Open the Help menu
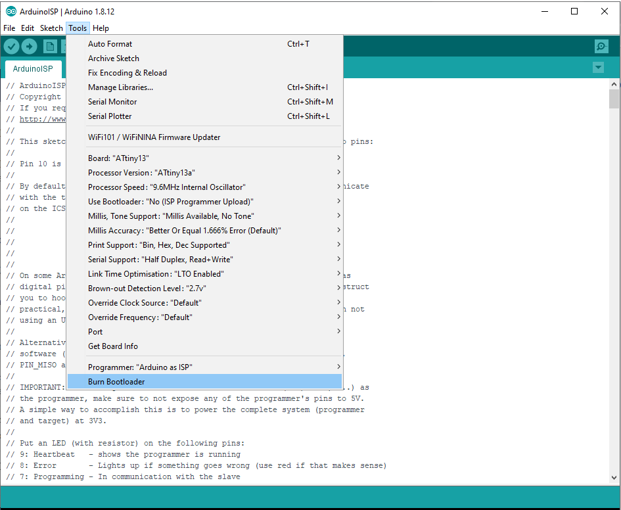621x510 pixels. click(101, 28)
